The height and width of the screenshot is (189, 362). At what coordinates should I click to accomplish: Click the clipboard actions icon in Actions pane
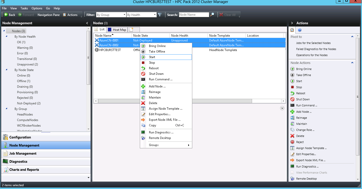[x=292, y=30]
